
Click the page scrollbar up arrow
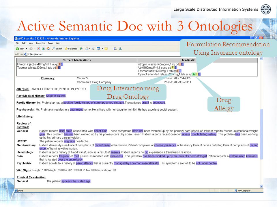[261, 59]
